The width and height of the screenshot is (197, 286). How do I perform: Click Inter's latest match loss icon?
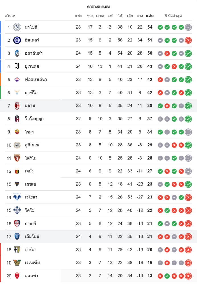pyautogui.click(x=188, y=41)
